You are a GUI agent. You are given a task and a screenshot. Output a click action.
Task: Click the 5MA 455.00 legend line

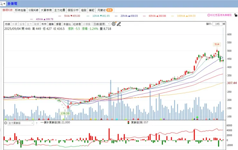69,16
